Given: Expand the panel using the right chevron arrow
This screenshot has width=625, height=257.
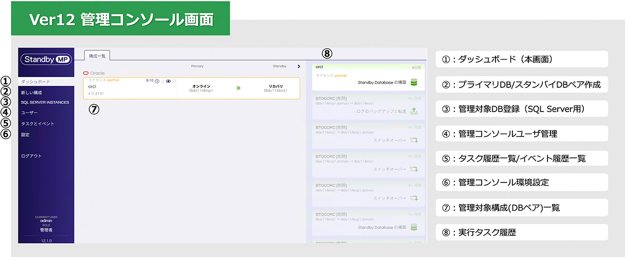Looking at the screenshot, I should tap(299, 66).
